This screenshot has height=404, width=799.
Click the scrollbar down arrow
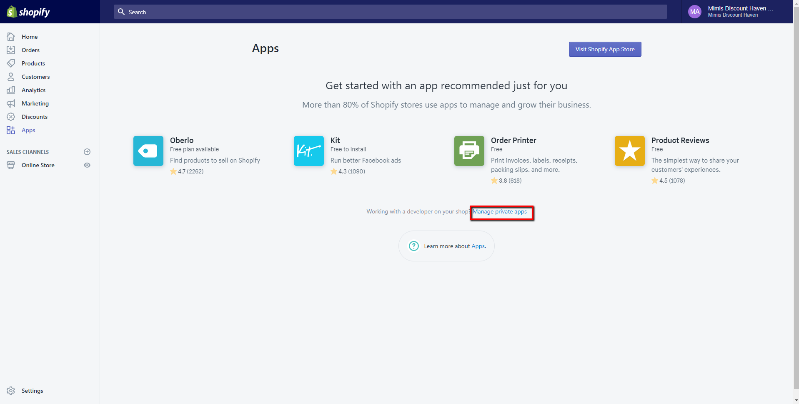(x=796, y=401)
